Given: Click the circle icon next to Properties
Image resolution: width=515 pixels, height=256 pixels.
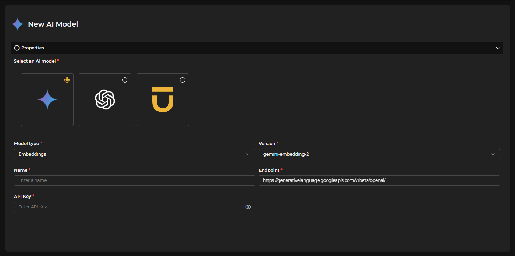Looking at the screenshot, I should [17, 48].
